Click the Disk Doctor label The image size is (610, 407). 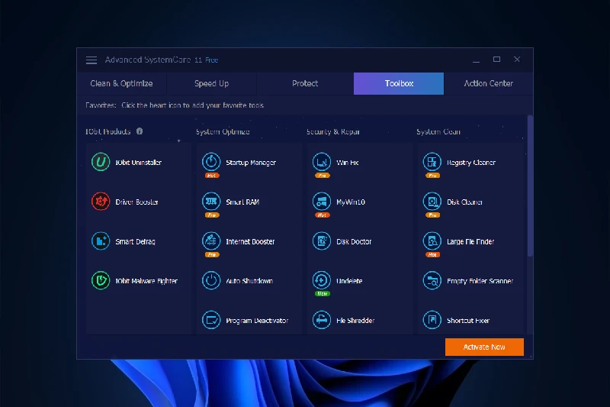(354, 241)
